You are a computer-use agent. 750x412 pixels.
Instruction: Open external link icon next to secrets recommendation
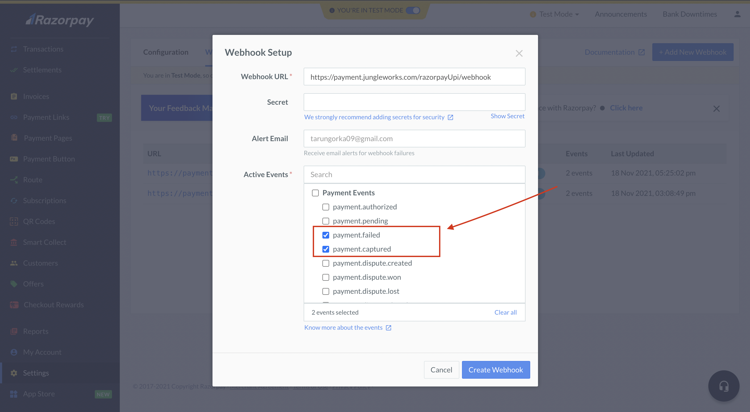click(x=451, y=117)
